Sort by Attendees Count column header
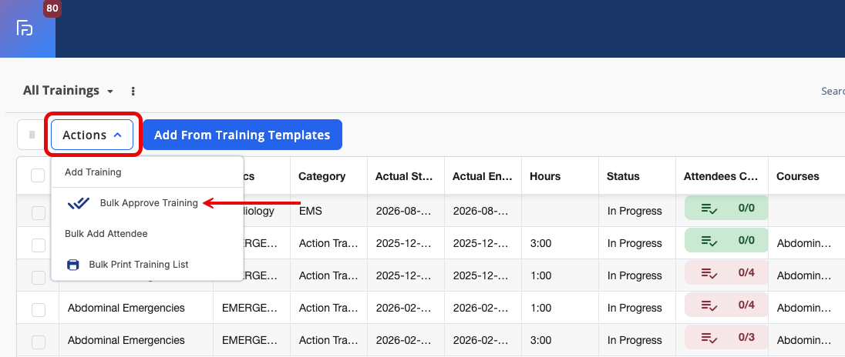Image resolution: width=845 pixels, height=357 pixels. [x=721, y=176]
